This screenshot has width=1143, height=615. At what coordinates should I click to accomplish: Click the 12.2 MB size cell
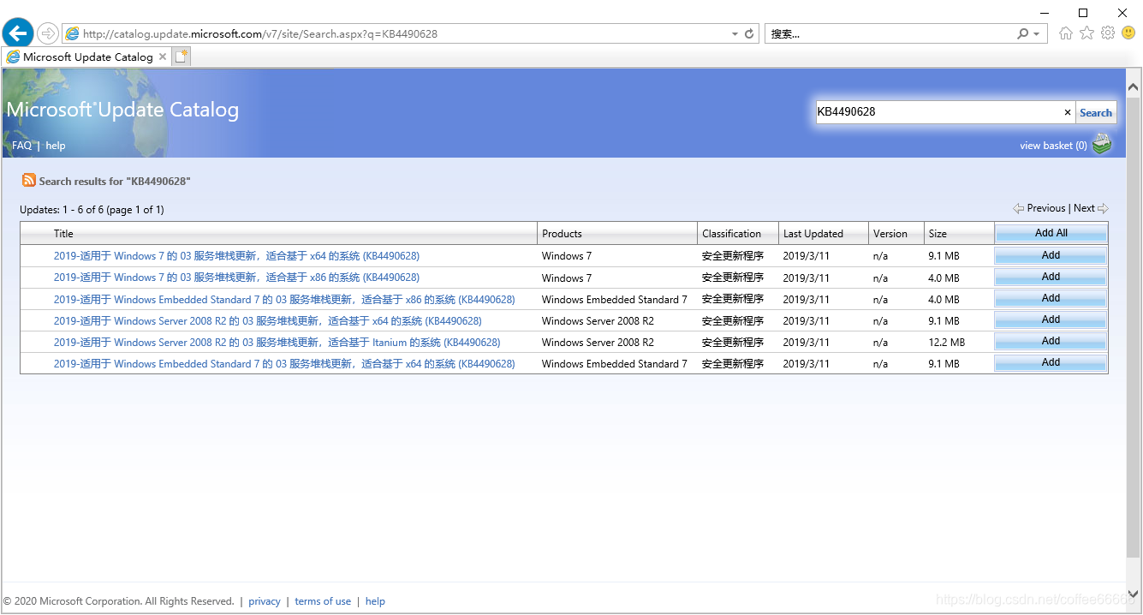click(x=946, y=342)
